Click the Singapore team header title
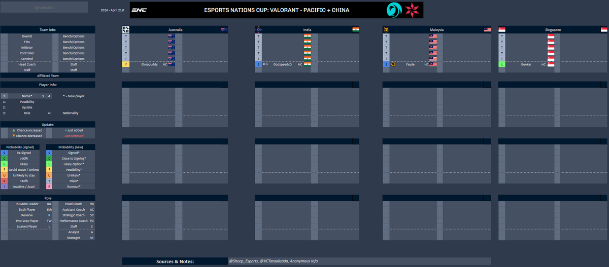Image resolution: width=609 pixels, height=267 pixels. click(x=553, y=30)
